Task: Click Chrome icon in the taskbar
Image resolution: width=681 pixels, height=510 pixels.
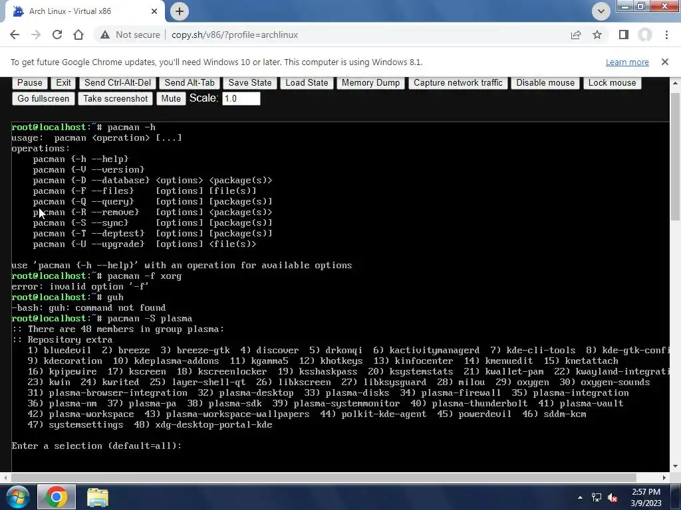Action: (x=57, y=497)
